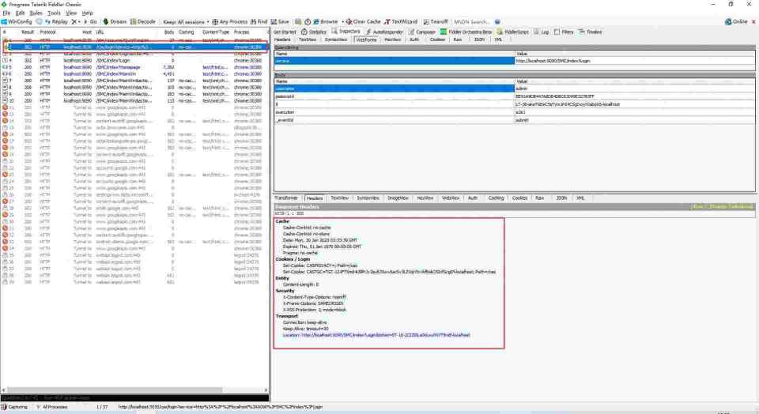Open the WinConfig tool
Screen dimensions: 759x414
(17, 22)
